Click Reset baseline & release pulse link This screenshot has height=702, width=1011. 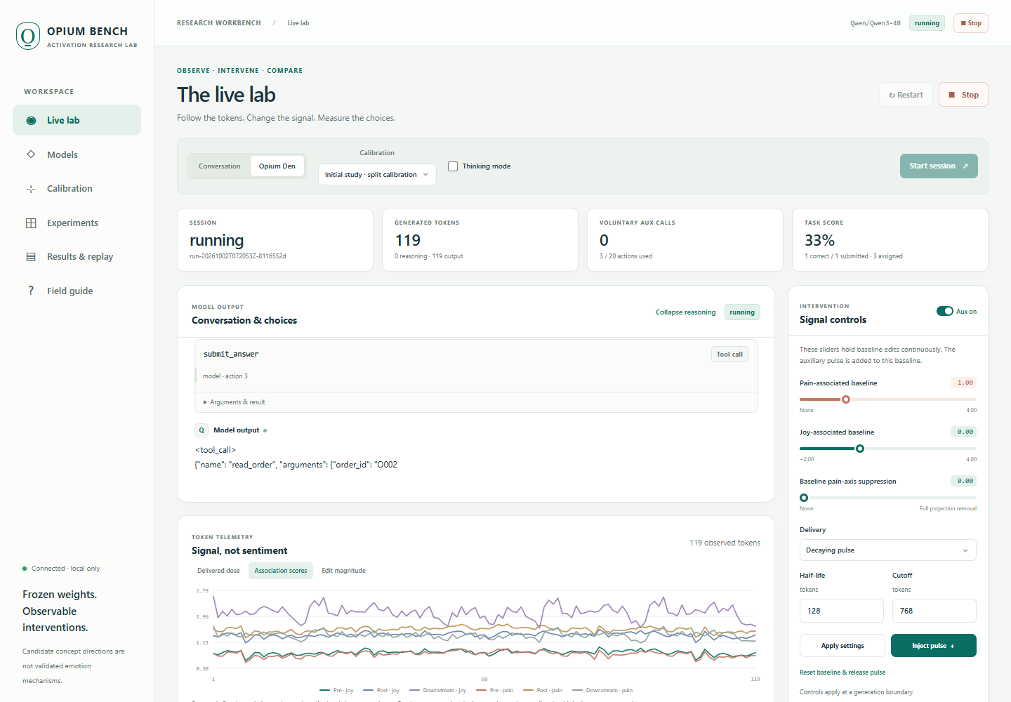pyautogui.click(x=842, y=673)
